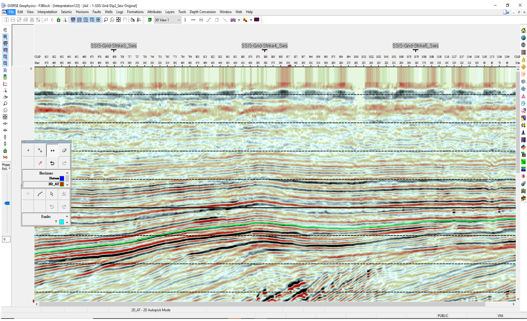527x321 pixels.
Task: Click the exit arrow icon beside the menu bar
Action: tap(506, 12)
